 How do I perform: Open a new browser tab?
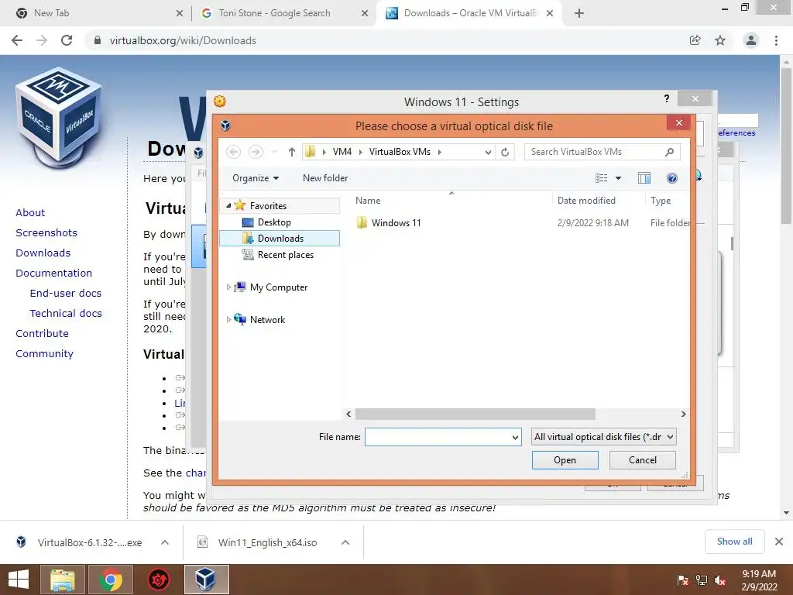(x=579, y=13)
